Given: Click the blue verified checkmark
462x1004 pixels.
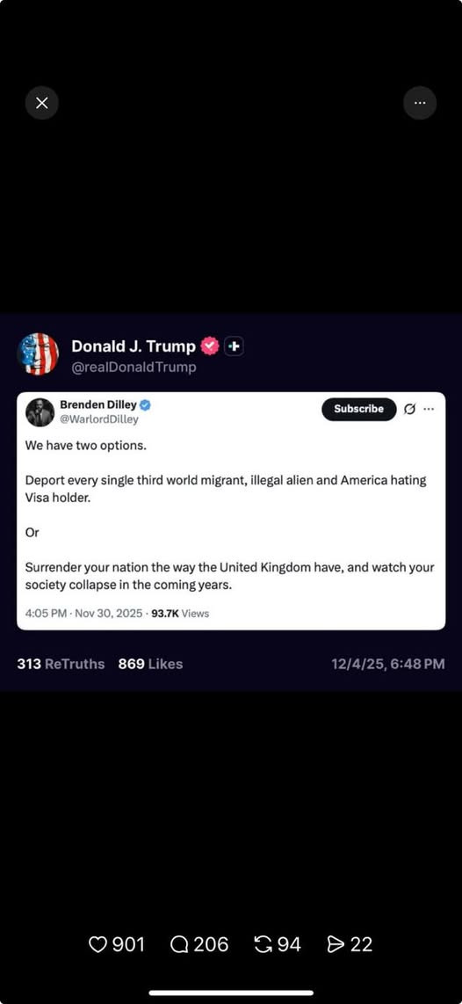Looking at the screenshot, I should [145, 404].
